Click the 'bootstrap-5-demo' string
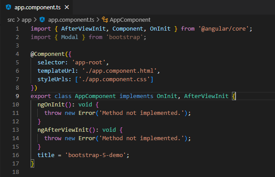 coord(95,155)
